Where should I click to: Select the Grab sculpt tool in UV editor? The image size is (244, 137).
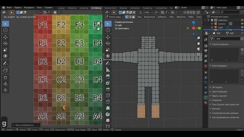coord(5,78)
